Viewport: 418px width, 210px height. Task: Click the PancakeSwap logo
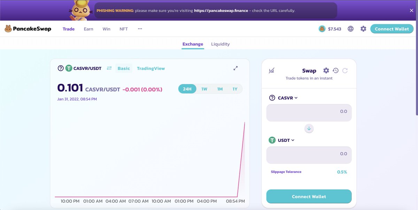(28, 29)
